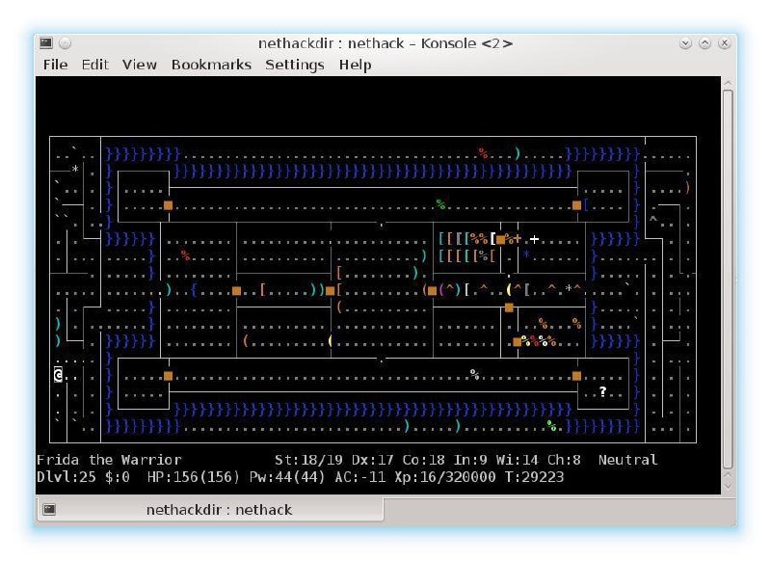Open the Edit menu
The image size is (771, 561).
pyautogui.click(x=94, y=65)
